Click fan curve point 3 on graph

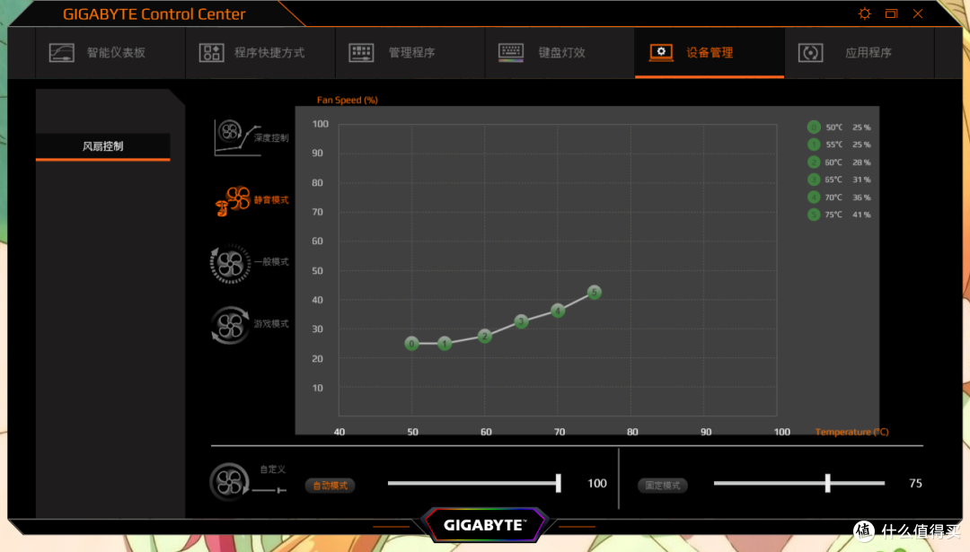[522, 321]
